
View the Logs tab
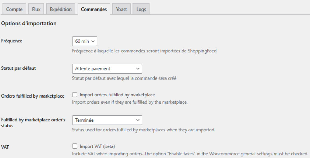tap(141, 10)
